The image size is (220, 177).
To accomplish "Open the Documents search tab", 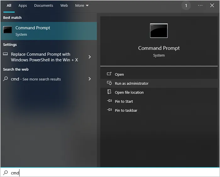I will pos(44,5).
